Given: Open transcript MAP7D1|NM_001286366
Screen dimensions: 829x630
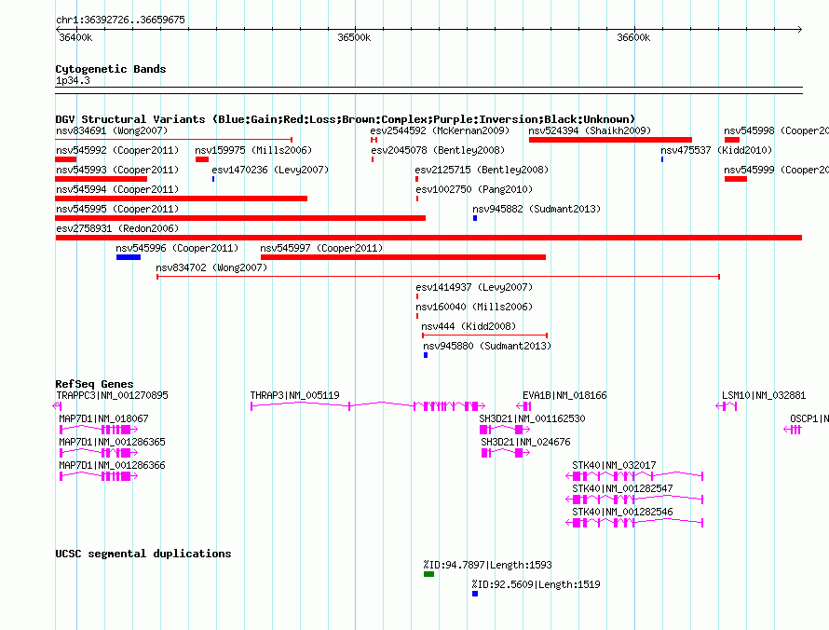Looking at the screenshot, I should pyautogui.click(x=112, y=465).
